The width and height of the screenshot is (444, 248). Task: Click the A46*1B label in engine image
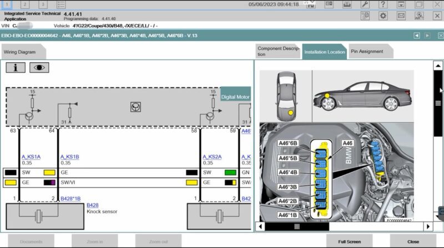288,215
